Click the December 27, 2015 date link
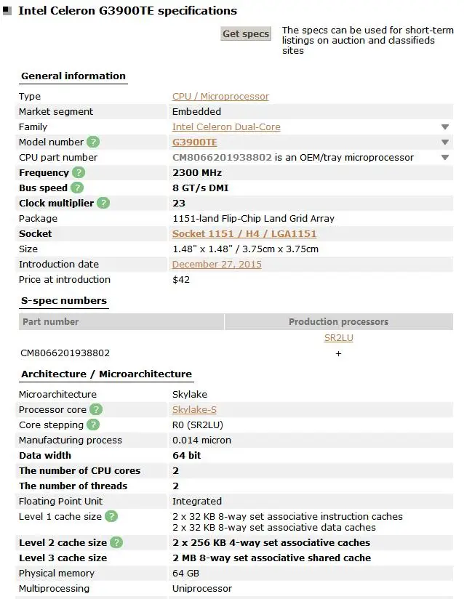The image size is (464, 599). pyautogui.click(x=217, y=265)
